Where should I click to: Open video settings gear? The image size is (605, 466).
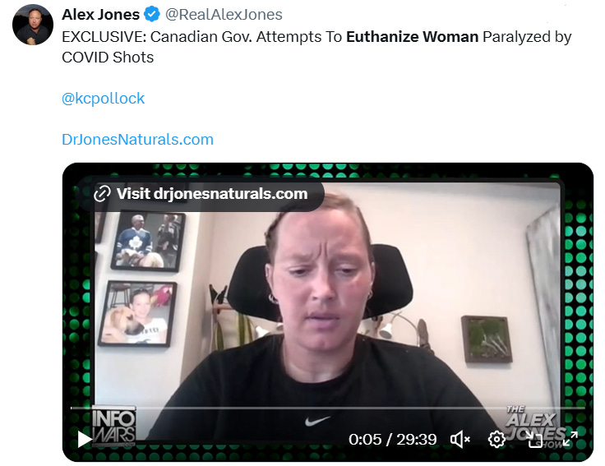point(496,440)
